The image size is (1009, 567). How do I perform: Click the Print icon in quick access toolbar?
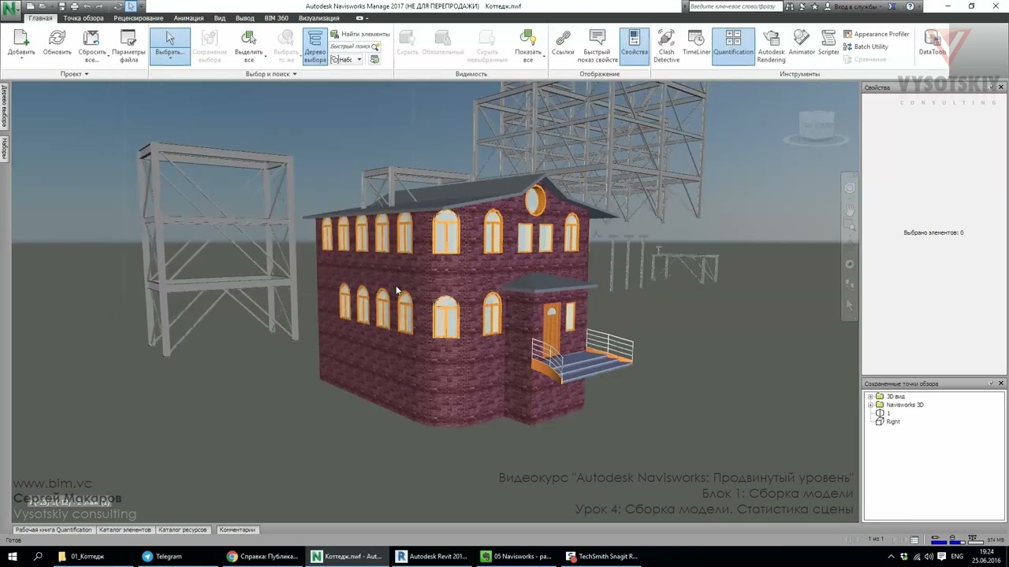click(x=74, y=6)
